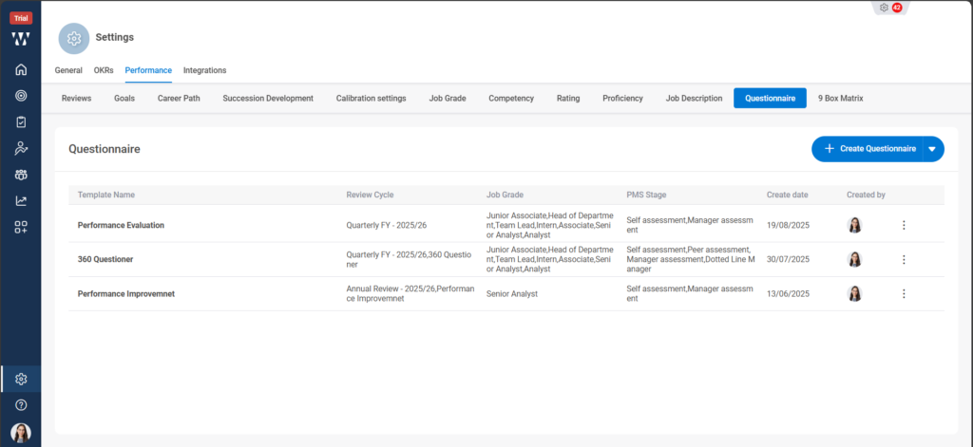Open the Job Grade sub-tab
Viewport: 973px width, 447px height.
[x=448, y=99]
